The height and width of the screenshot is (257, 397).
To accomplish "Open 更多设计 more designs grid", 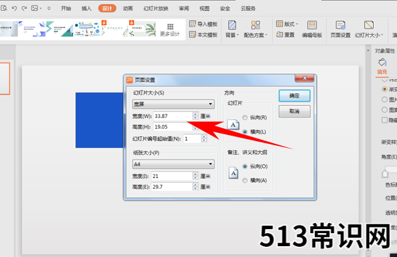I will pos(170,30).
